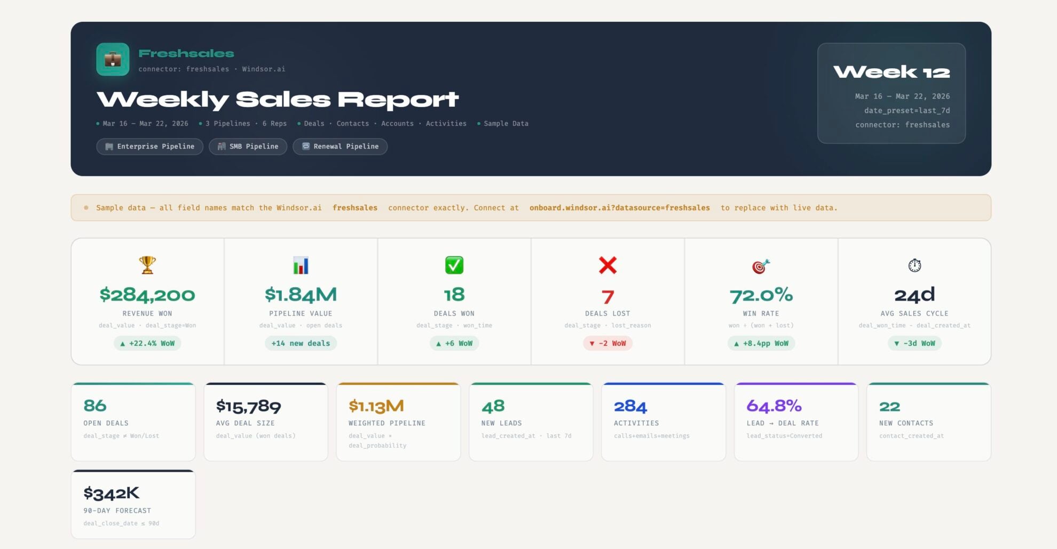Screen dimensions: 1057x549
Task: Click the building icon on SMB Pipeline chip
Action: (220, 146)
